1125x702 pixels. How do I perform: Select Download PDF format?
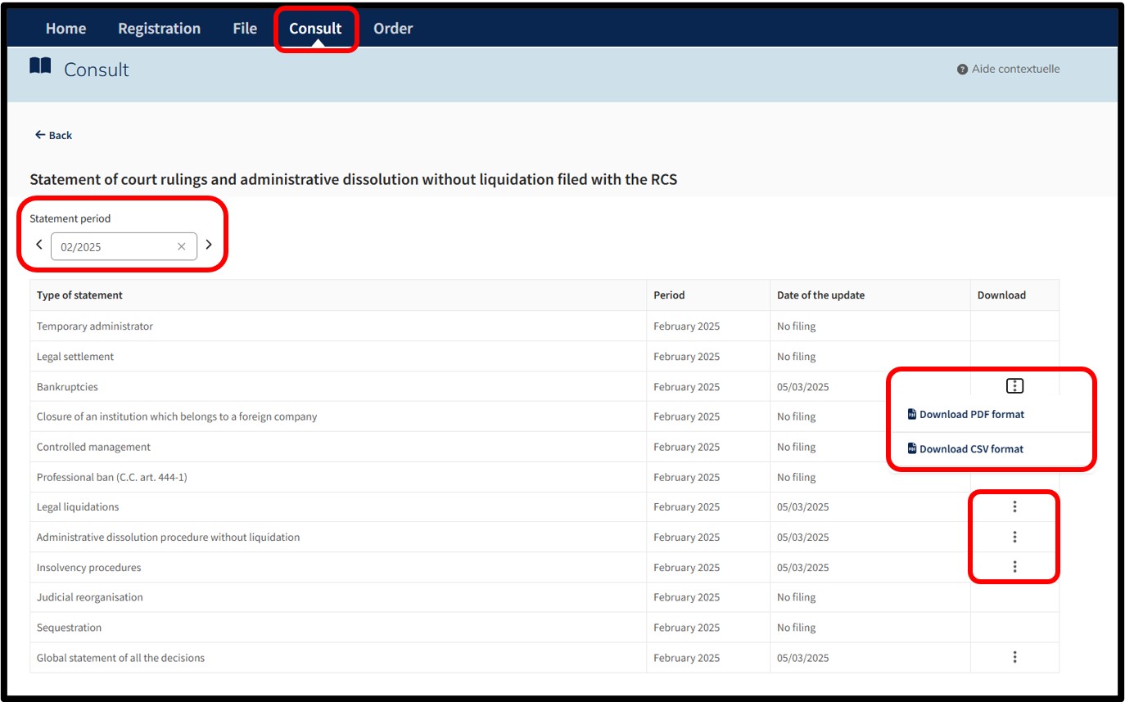[966, 414]
